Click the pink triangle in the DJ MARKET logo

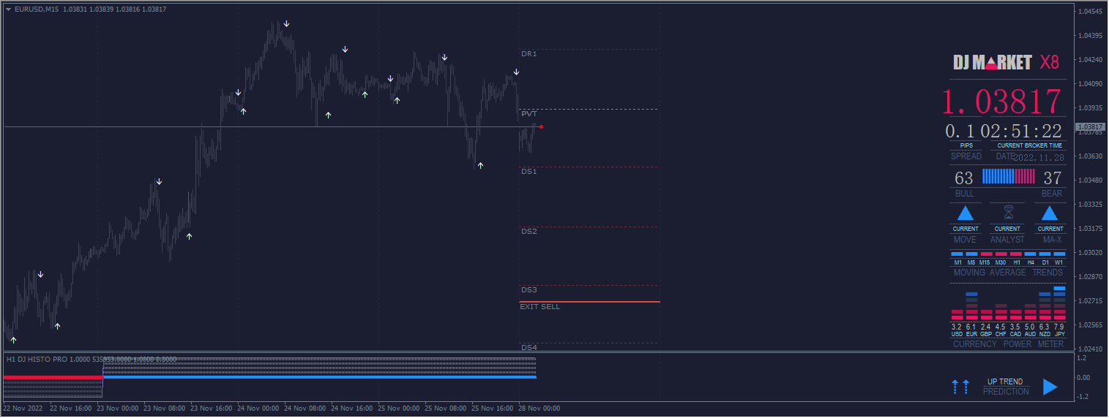(991, 63)
